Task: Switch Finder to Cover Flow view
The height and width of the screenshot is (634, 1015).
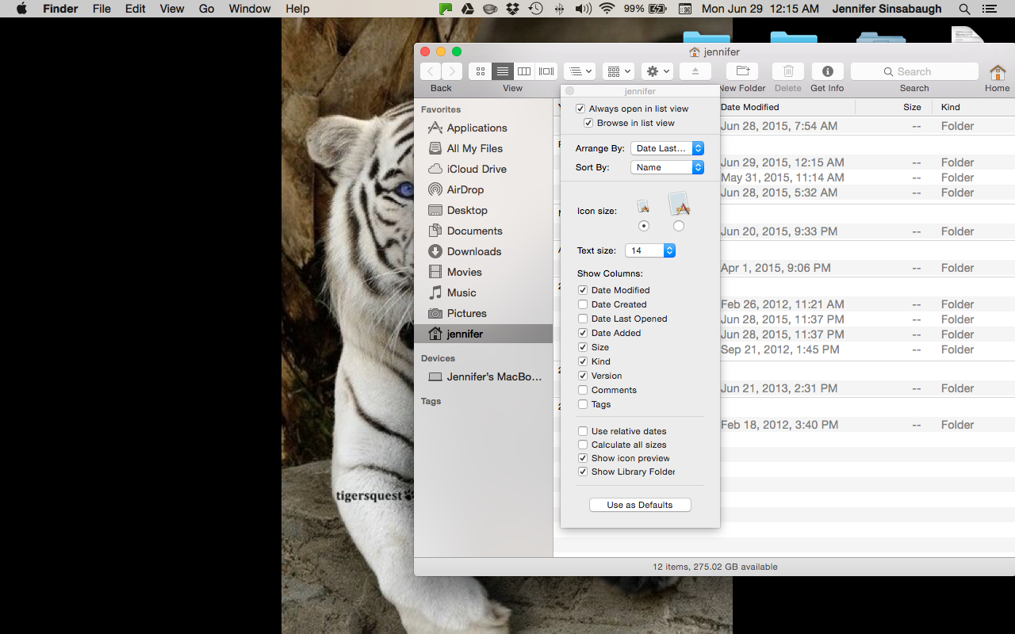Action: point(546,71)
